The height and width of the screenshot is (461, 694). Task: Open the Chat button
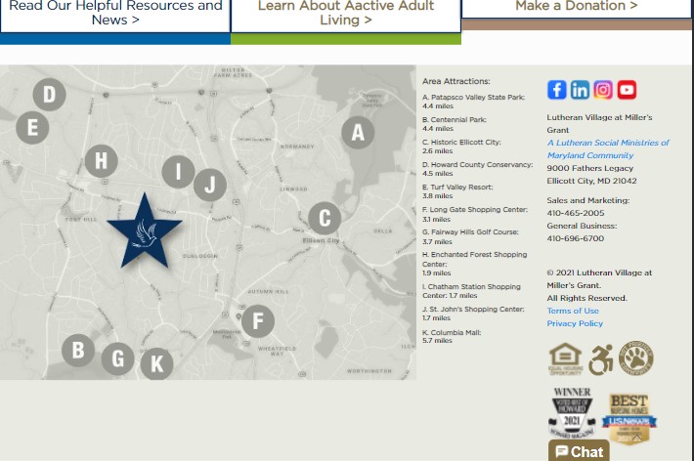pyautogui.click(x=579, y=450)
